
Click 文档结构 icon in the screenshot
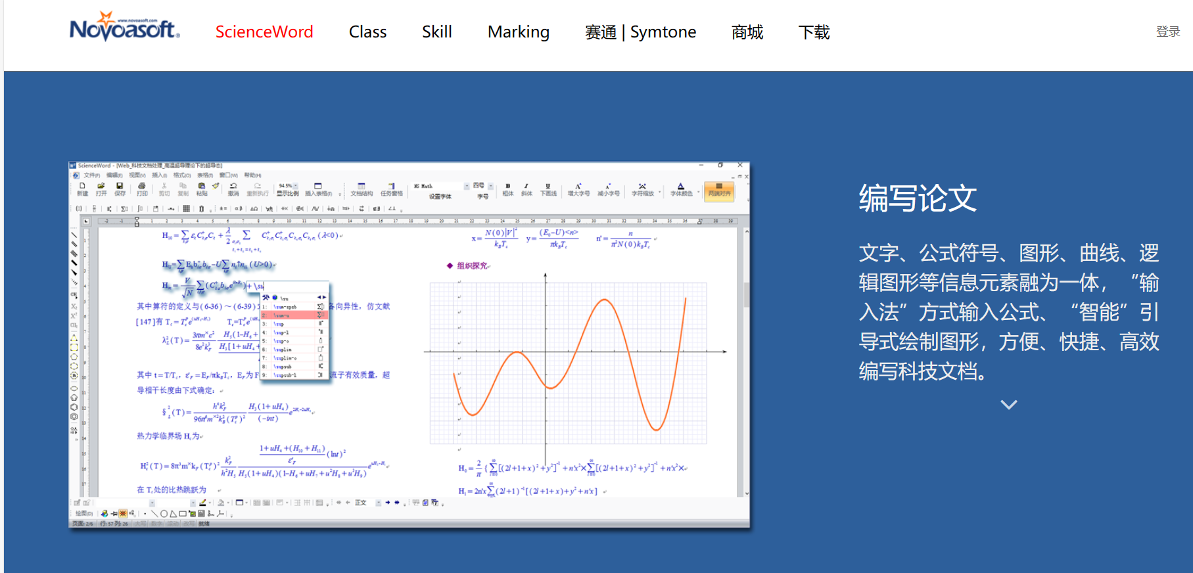click(362, 189)
